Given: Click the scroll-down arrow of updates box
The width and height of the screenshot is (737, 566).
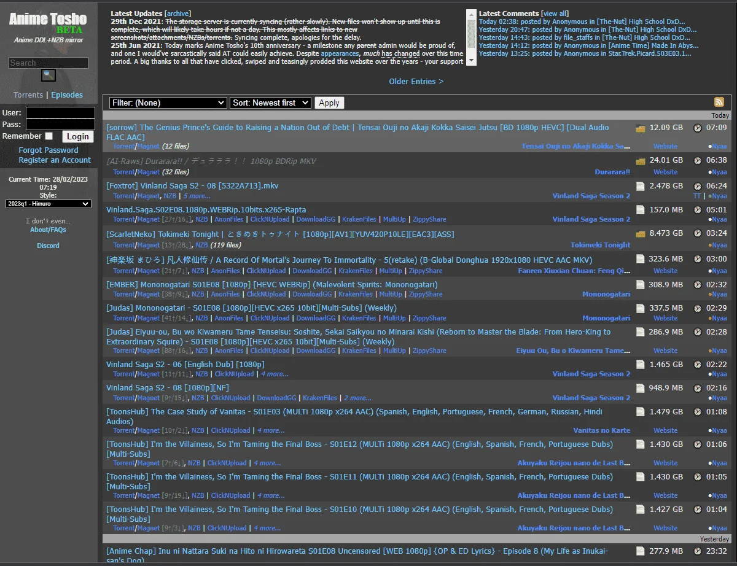Looking at the screenshot, I should click(471, 61).
